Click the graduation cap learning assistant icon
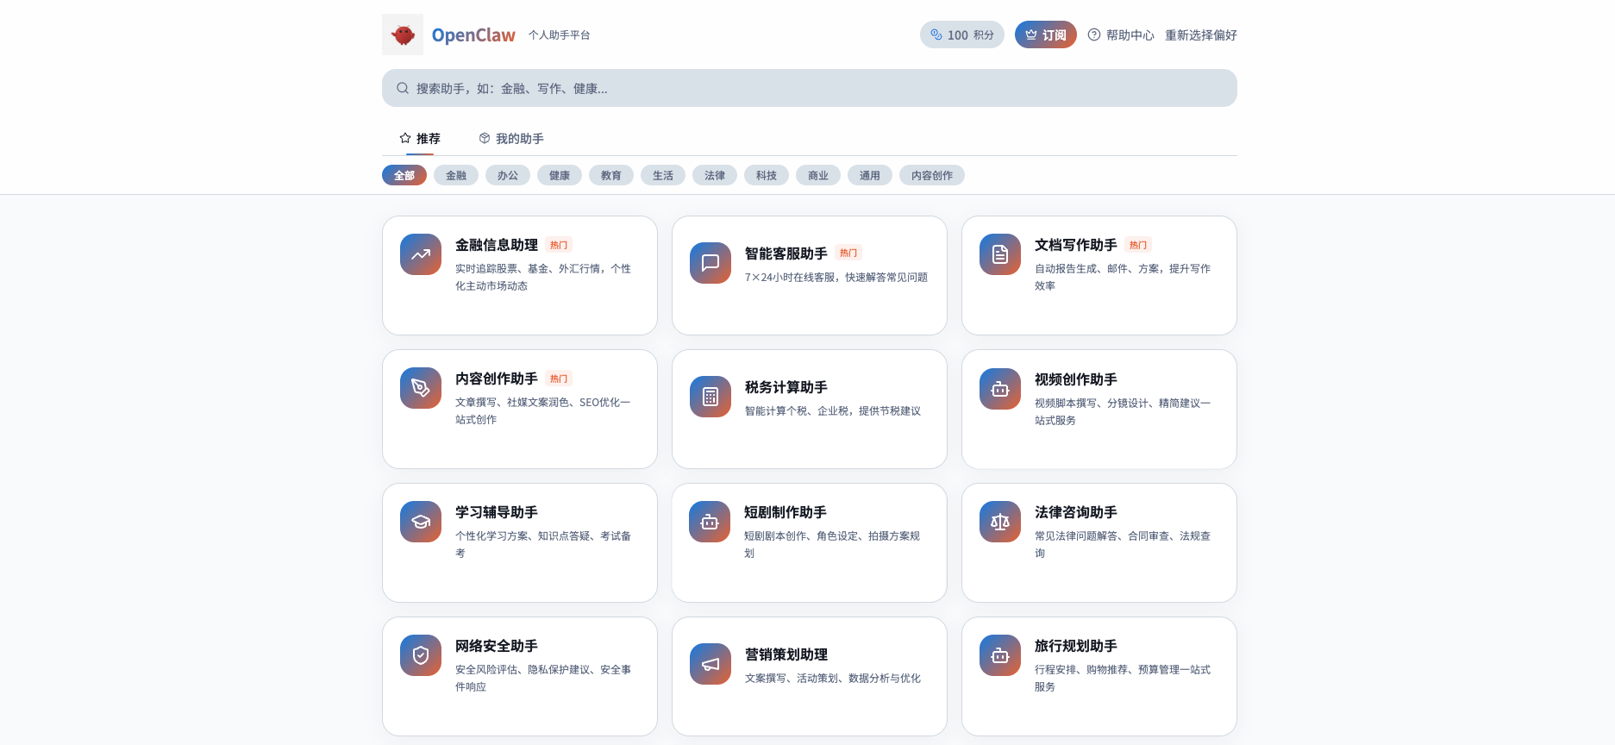 point(421,522)
